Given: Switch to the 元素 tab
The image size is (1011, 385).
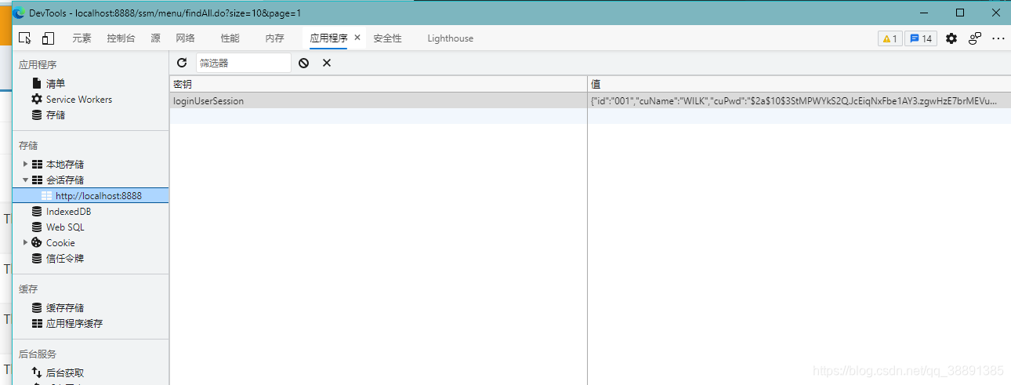Looking at the screenshot, I should pos(82,38).
